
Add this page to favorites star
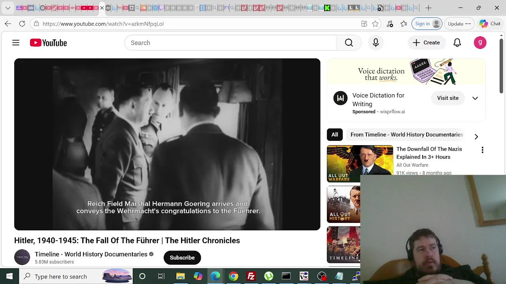click(375, 24)
